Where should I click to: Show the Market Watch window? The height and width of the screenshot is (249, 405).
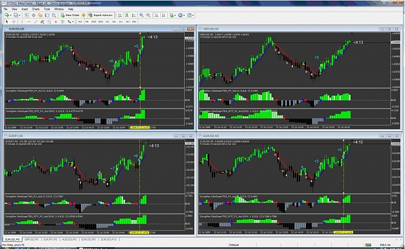(27, 16)
